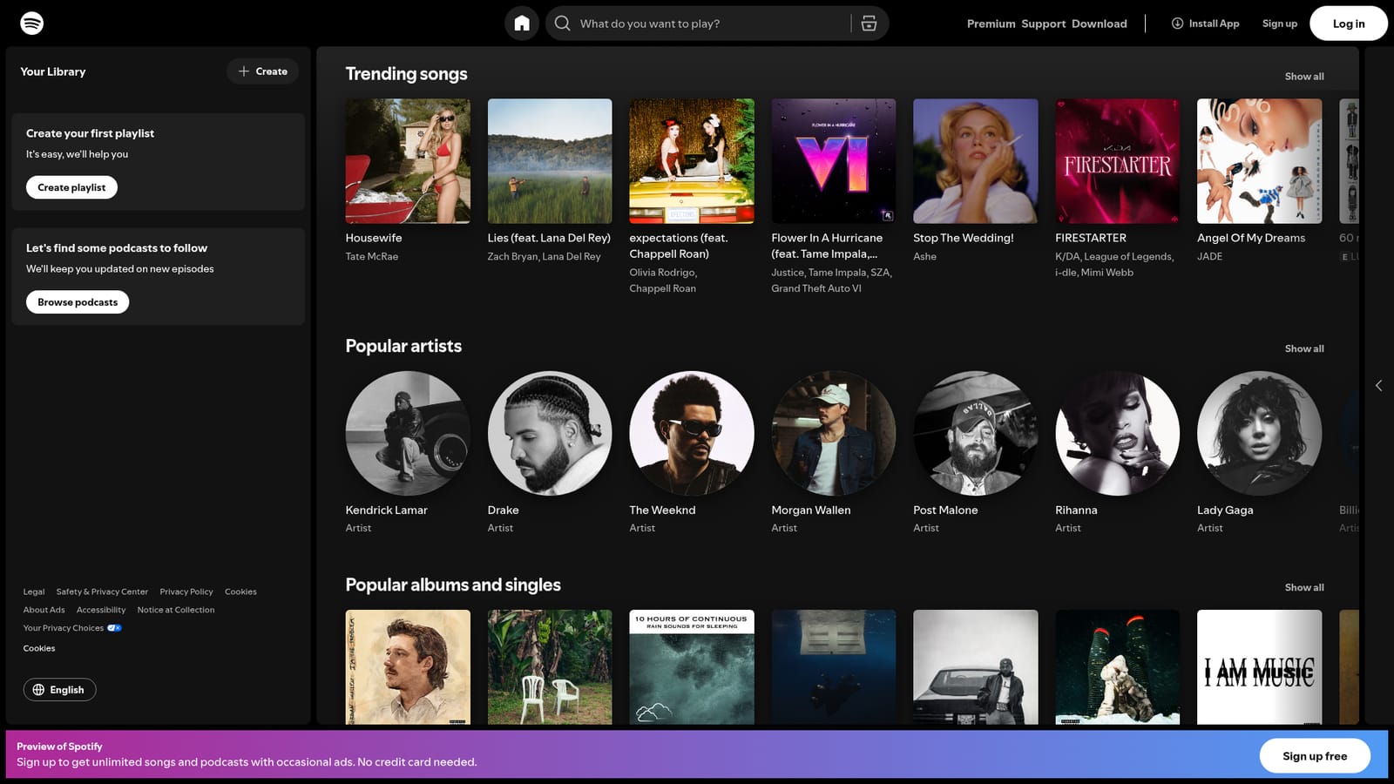Click Zach Bryan, Lana Del Rey artists text
Image resolution: width=1394 pixels, height=784 pixels.
544,257
